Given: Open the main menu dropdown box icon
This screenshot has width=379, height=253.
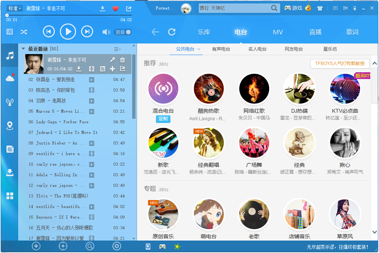Looking at the screenshot, I should 335,8.
